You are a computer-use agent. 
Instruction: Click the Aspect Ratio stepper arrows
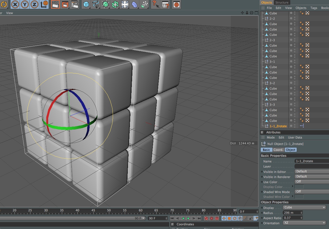tap(301, 218)
